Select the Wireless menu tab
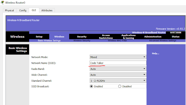Screen dimensions: 186x105 (x=59, y=37)
